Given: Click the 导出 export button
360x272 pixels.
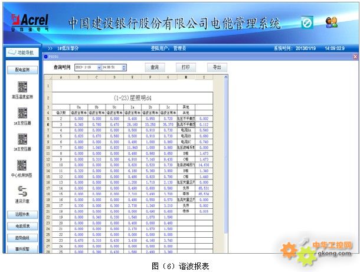Looking at the screenshot, I should (x=217, y=67).
